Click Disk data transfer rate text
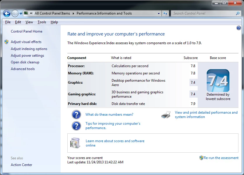Viewport: 244px width, 175px height. point(128,104)
